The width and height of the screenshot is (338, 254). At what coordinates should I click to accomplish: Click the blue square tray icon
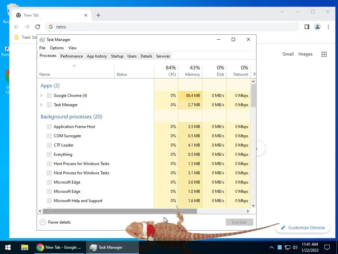[280, 247]
